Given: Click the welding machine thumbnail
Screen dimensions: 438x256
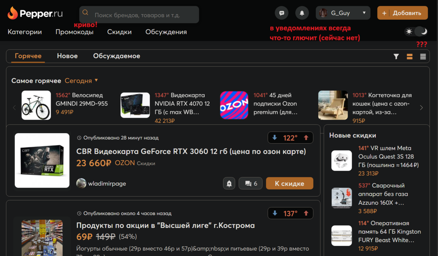Looking at the screenshot, I should [x=342, y=198].
